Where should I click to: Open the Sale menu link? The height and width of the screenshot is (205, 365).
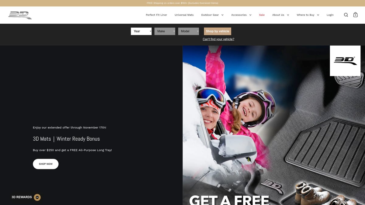click(x=262, y=15)
